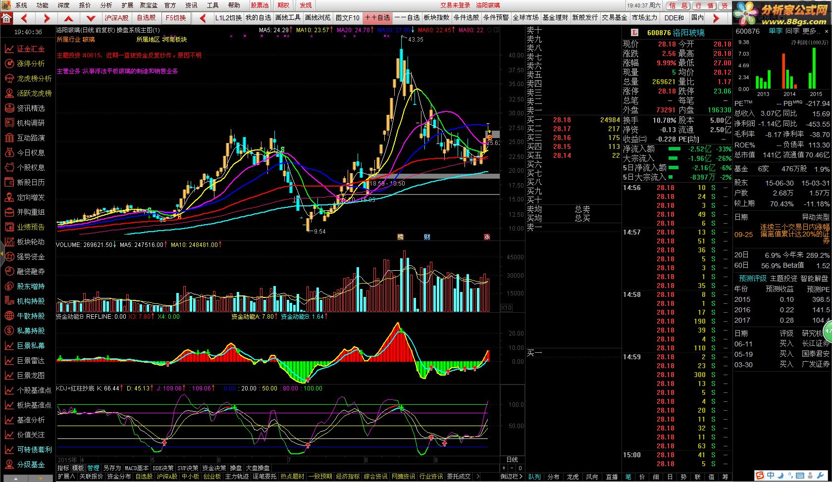This screenshot has width=832, height=482.
Task: Click minus button beside 日线
Action: pyautogui.click(x=512, y=468)
